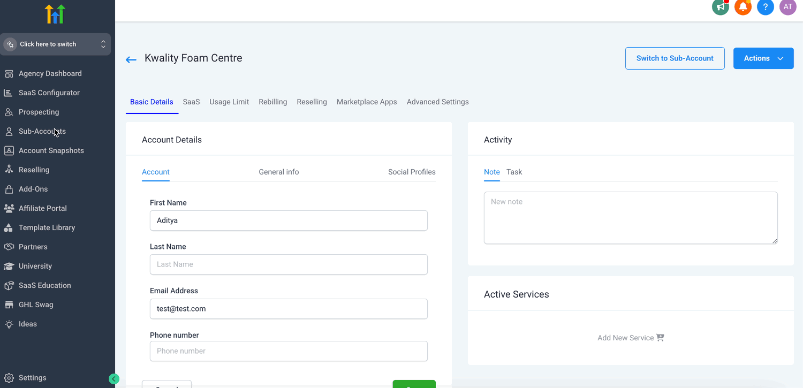Open the help question mark icon
This screenshot has width=803, height=388.
tap(766, 7)
